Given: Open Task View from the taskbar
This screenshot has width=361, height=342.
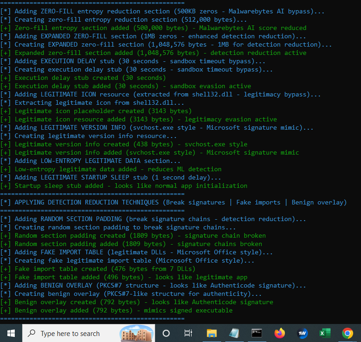Looking at the screenshot, I should 188,333.
